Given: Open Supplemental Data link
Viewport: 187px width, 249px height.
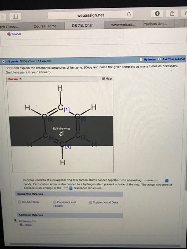Looking at the screenshot, I should tap(105, 202).
